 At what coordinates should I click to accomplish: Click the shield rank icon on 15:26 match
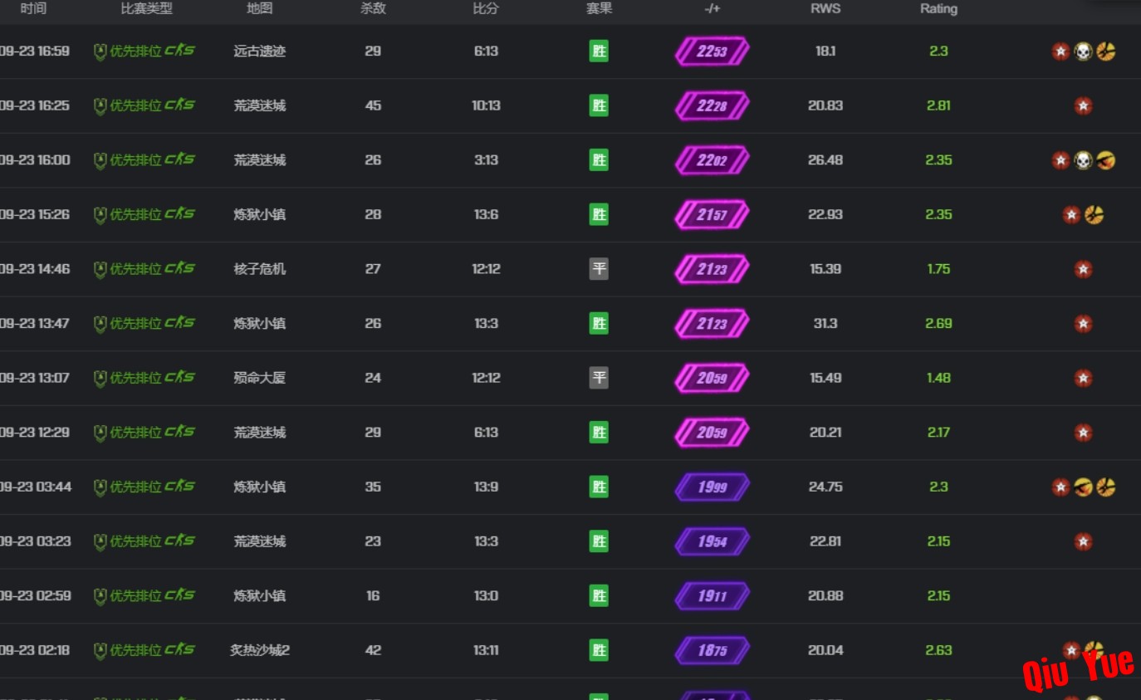(100, 215)
